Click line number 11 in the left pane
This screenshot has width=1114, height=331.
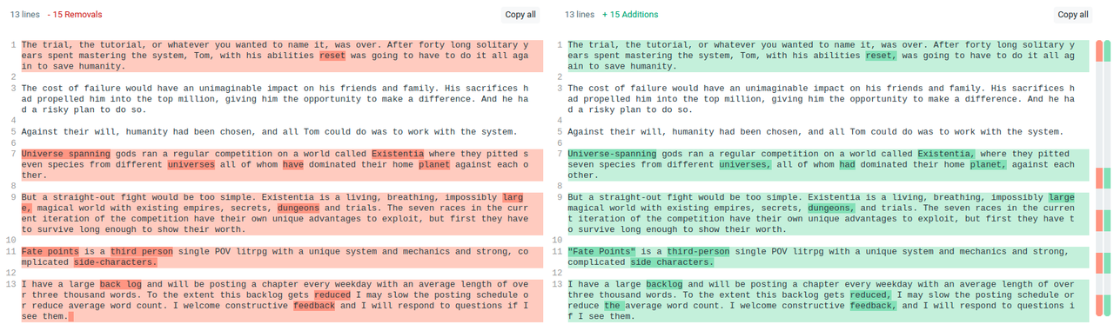pos(11,252)
